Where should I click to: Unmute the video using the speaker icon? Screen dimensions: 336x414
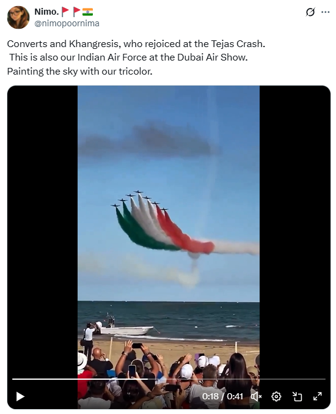(256, 396)
